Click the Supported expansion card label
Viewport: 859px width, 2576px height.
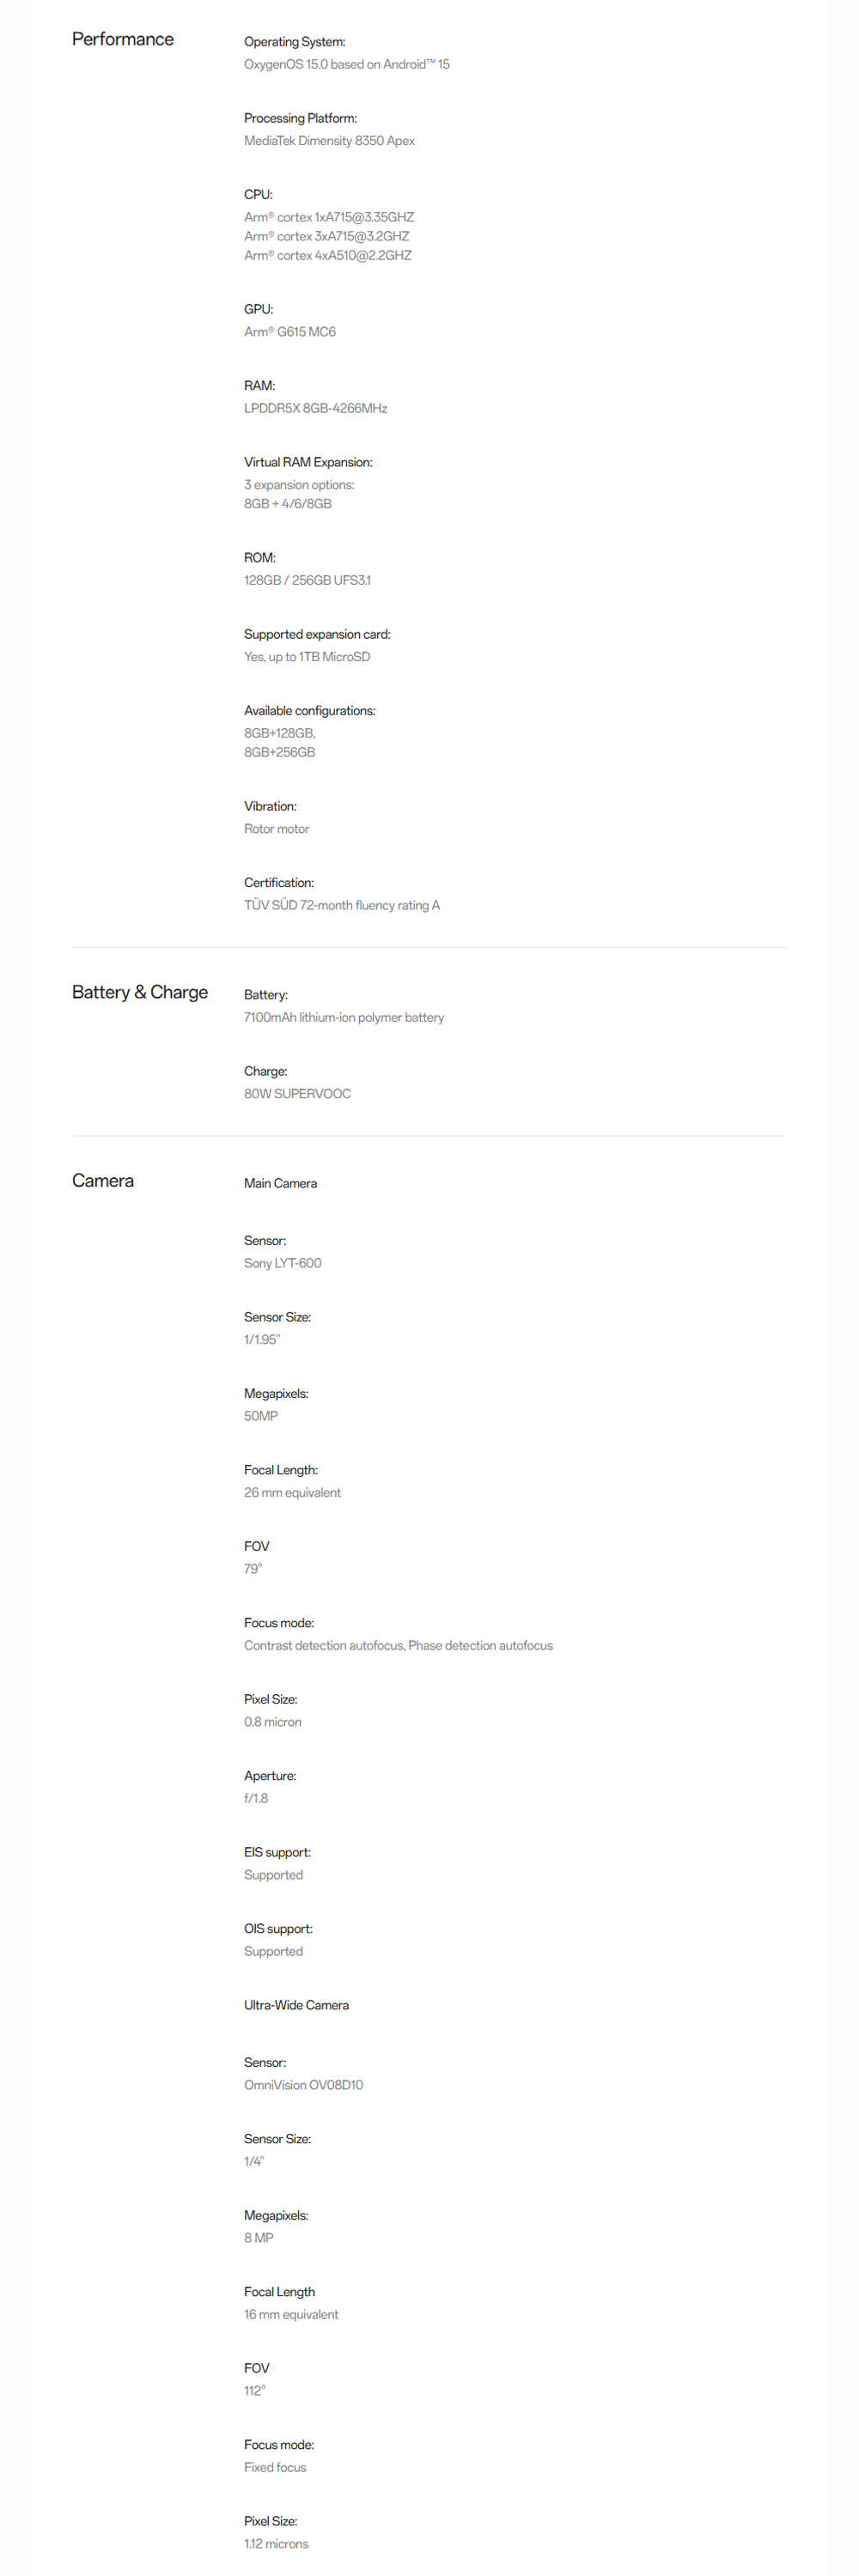click(316, 634)
